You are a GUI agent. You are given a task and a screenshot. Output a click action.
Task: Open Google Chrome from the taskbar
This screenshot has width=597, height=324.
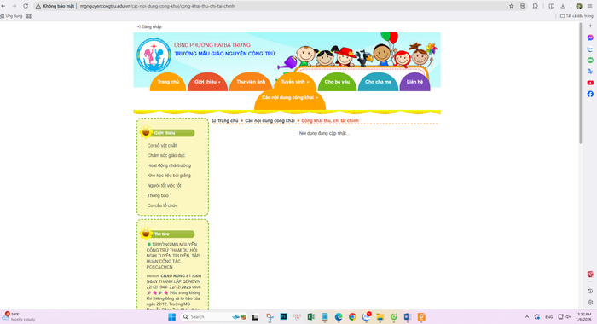352,317
